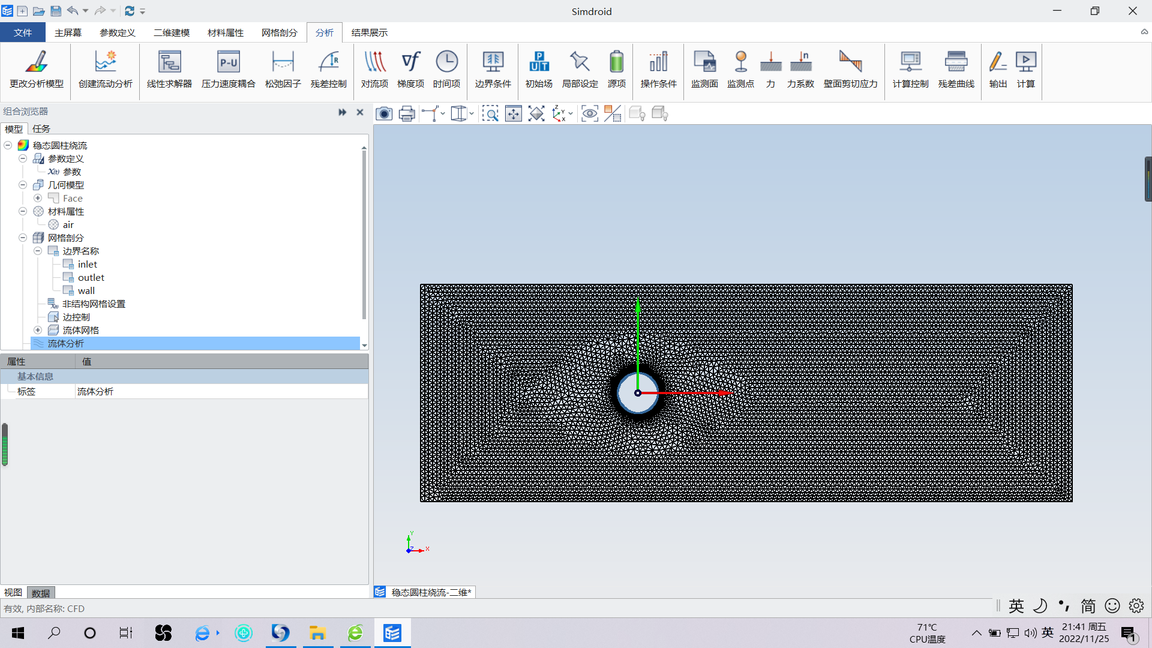Viewport: 1152px width, 648px height.
Task: Switch to the 任务 panel tab
Action: point(41,128)
